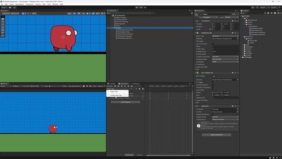The height and width of the screenshot is (159, 282).
Task: Toggle the Animator component enabled checkbox
Action: tap(200, 106)
